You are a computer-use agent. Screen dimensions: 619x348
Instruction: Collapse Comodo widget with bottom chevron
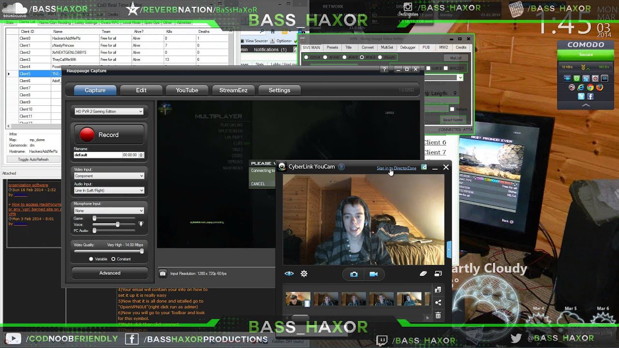(586, 105)
